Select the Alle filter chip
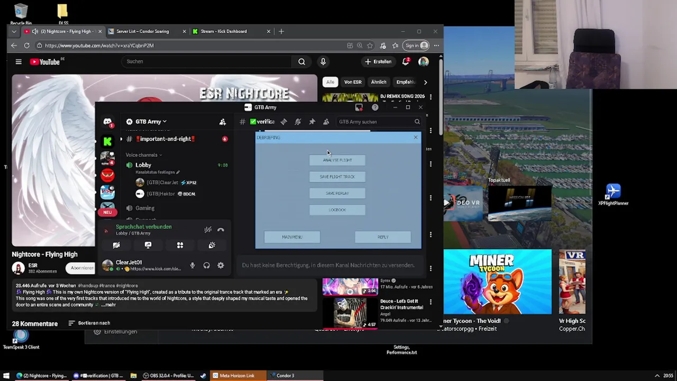This screenshot has height=381, width=677. tap(330, 82)
